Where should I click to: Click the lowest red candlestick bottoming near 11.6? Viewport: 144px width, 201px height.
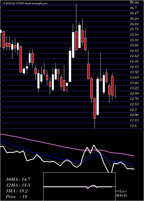click(x=95, y=113)
